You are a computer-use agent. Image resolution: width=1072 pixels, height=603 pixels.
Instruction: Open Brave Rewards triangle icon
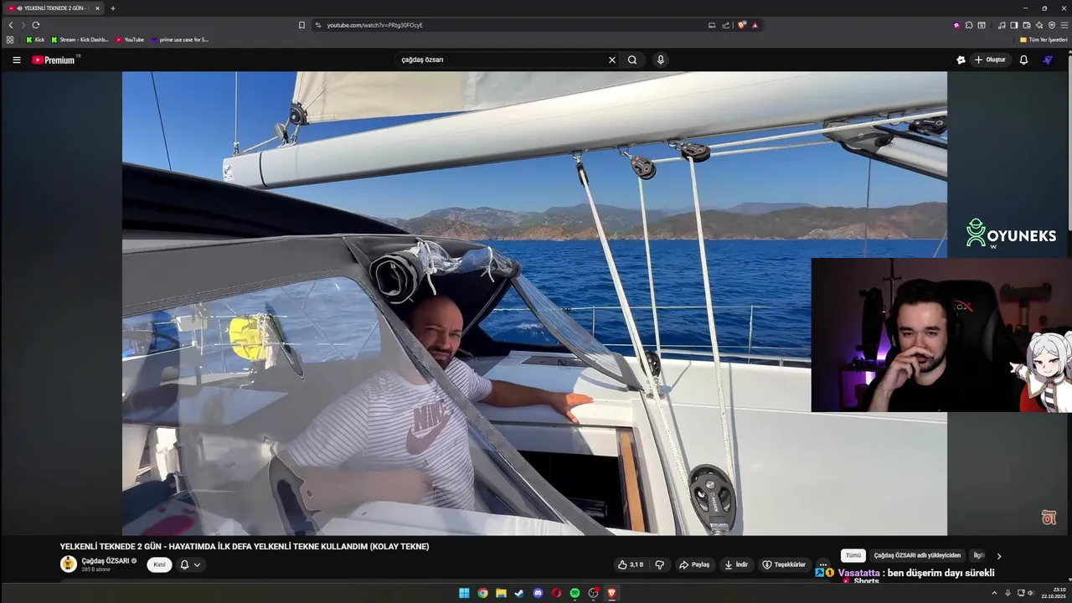click(x=755, y=25)
